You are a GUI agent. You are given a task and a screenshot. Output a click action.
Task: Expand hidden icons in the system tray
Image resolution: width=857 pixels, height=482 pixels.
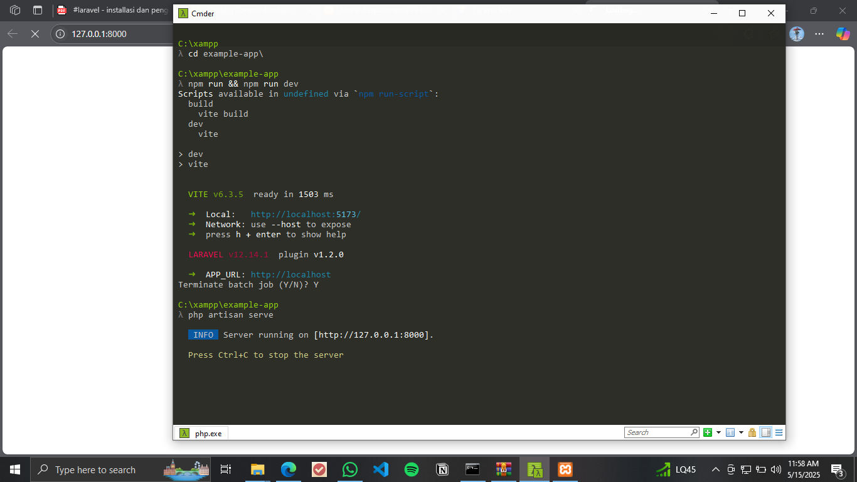pos(715,469)
